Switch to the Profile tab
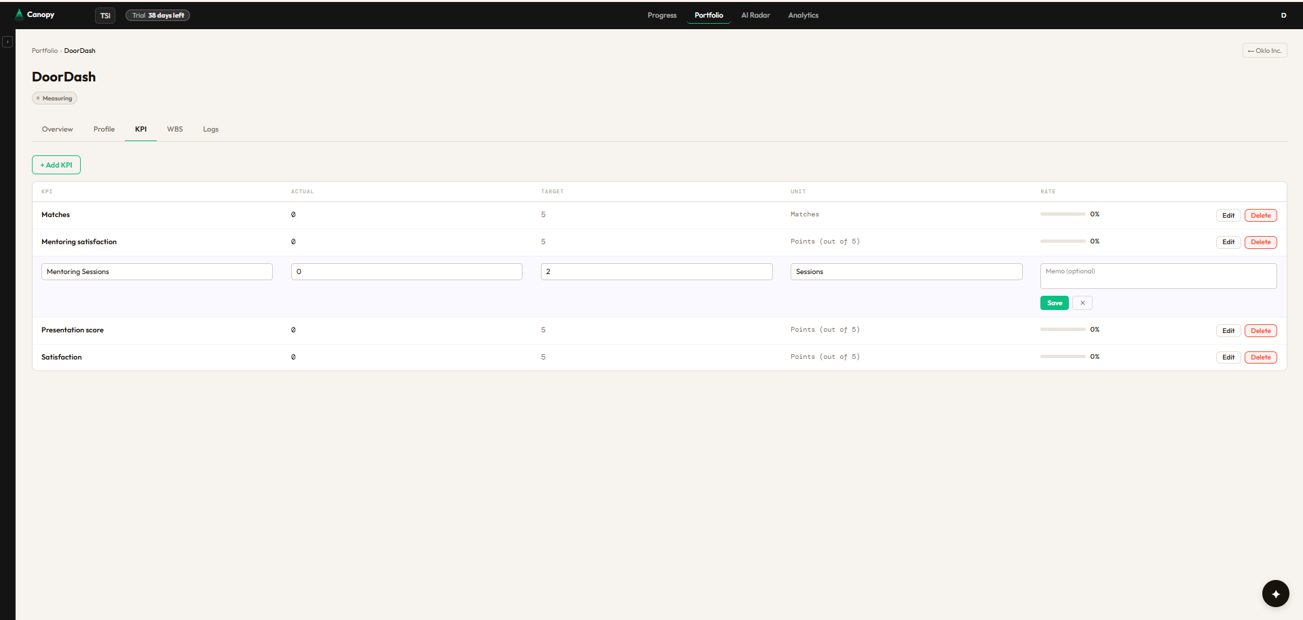 pos(104,129)
